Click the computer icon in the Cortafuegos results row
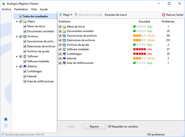 point(64,54)
